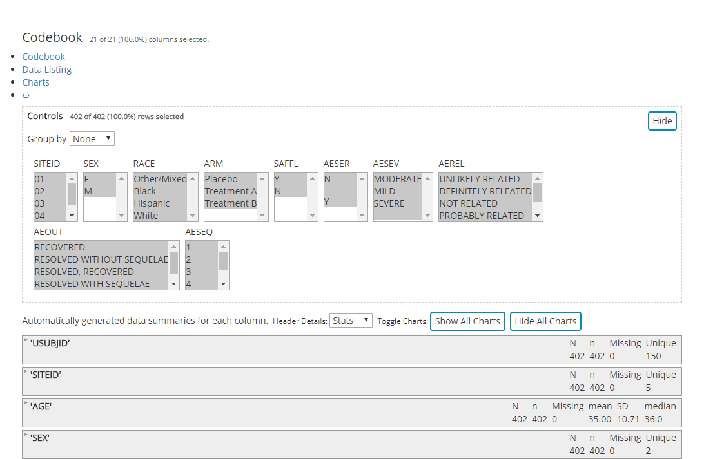Screen dimensions: 724x459
Task: Select N in AESER filter
Action: tap(340, 179)
